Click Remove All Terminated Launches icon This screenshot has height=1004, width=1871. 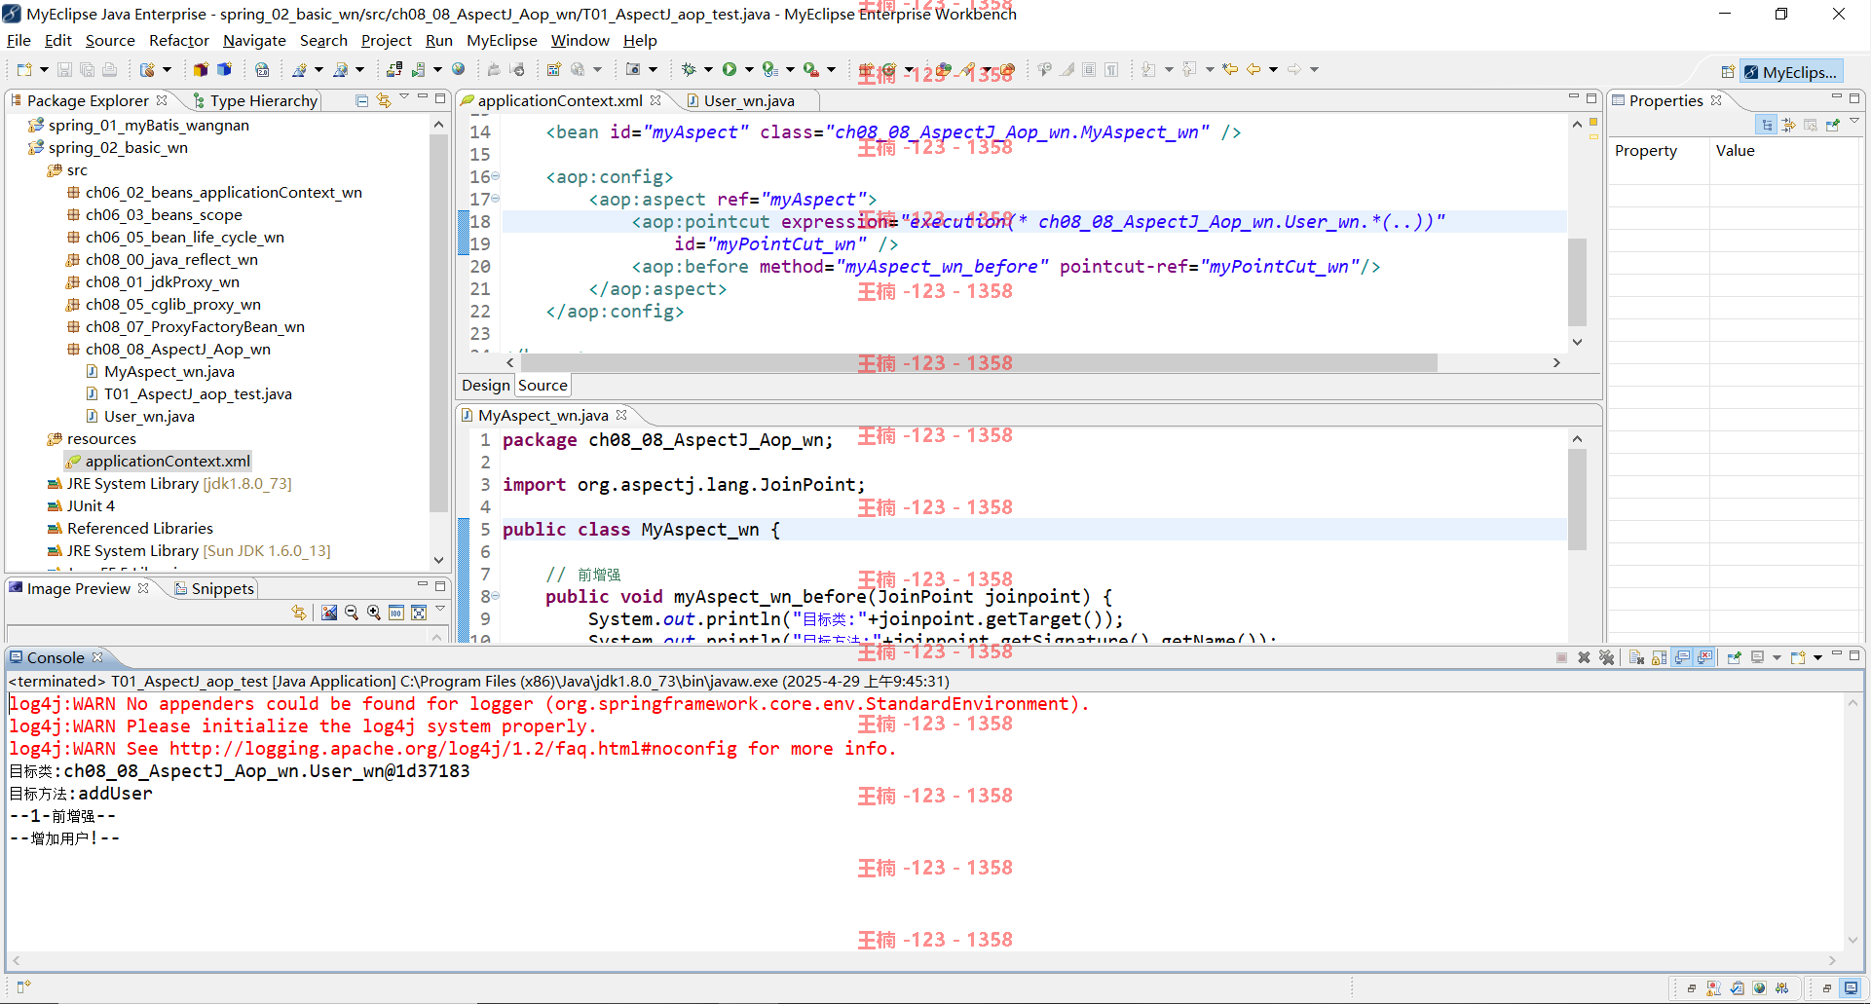[1607, 657]
